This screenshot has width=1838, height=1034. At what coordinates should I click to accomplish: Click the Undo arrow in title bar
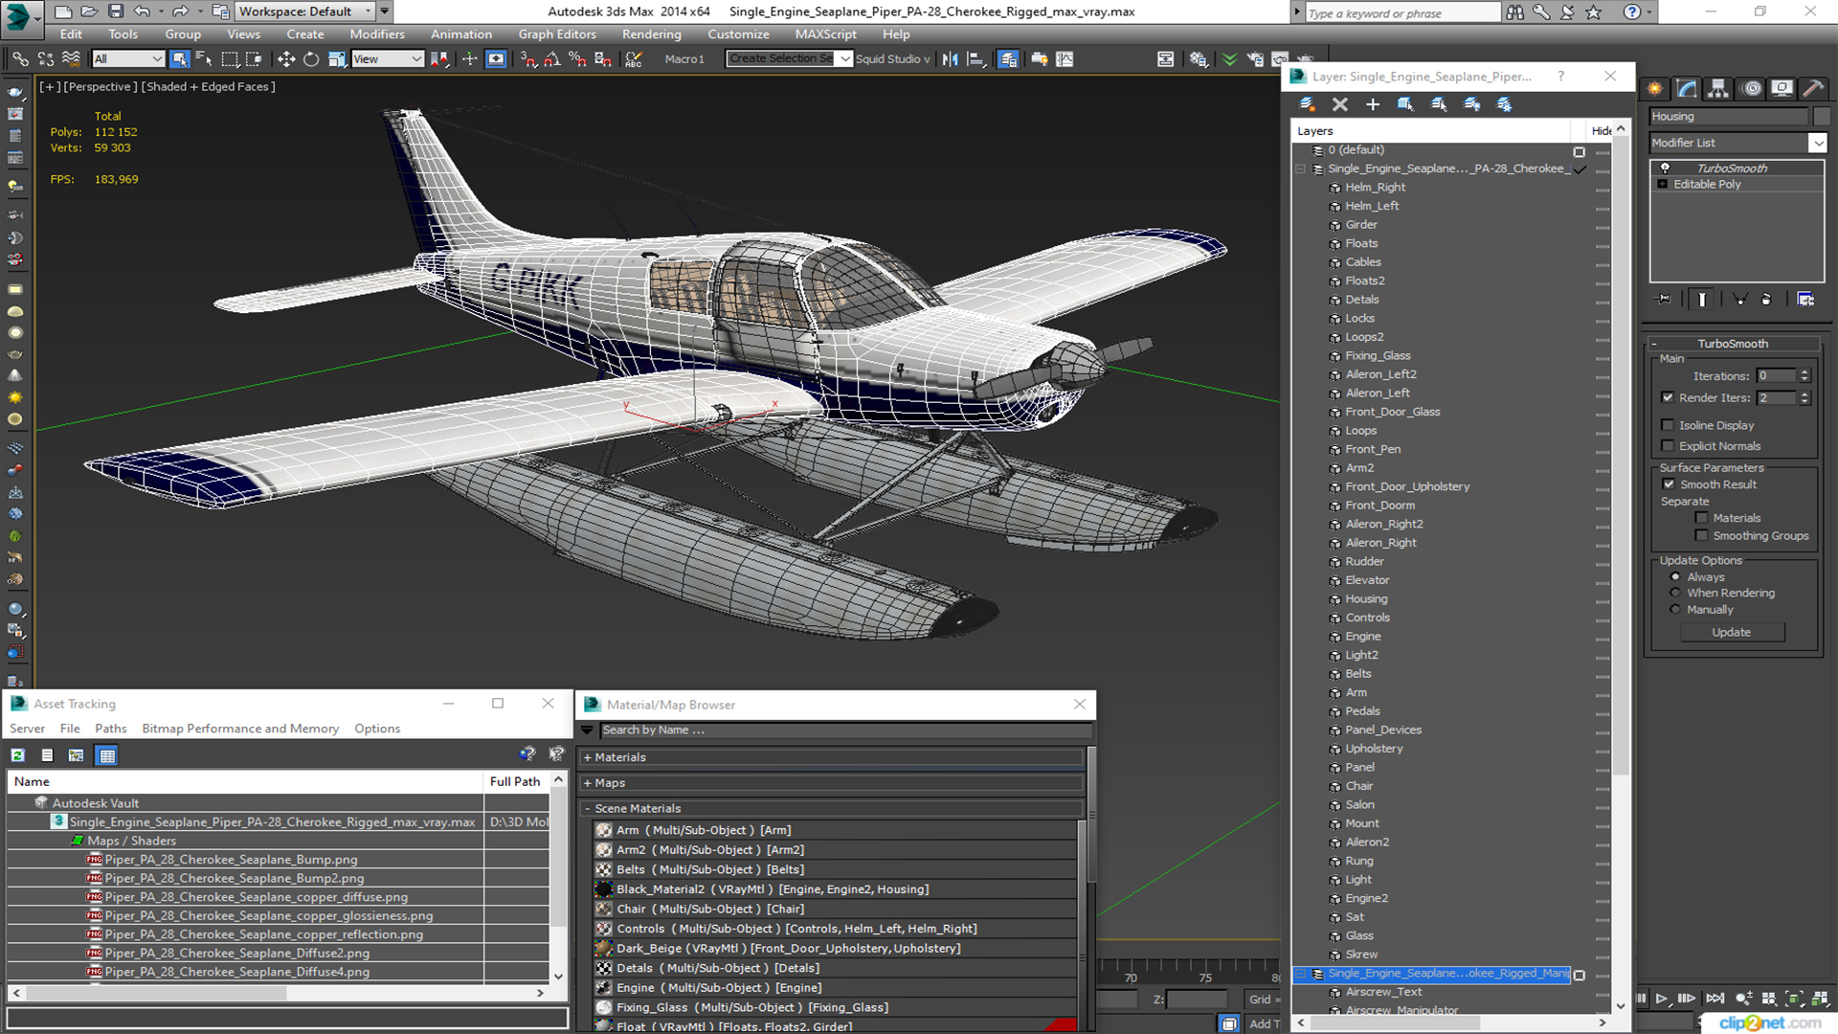(x=142, y=11)
